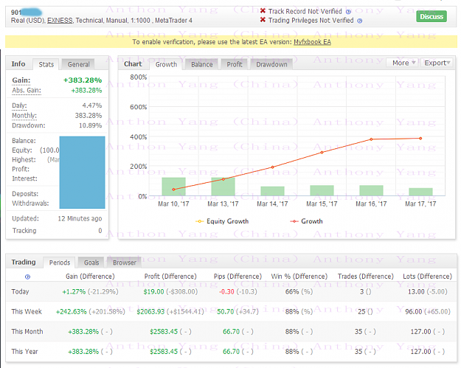The width and height of the screenshot is (461, 368).
Task: Click the +383.28% Gain value
Action: [83, 80]
